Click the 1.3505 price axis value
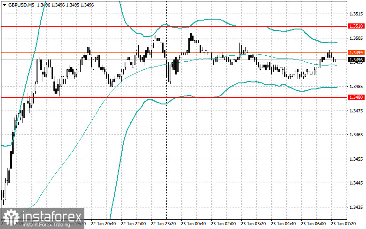The image size is (366, 229). [x=356, y=38]
